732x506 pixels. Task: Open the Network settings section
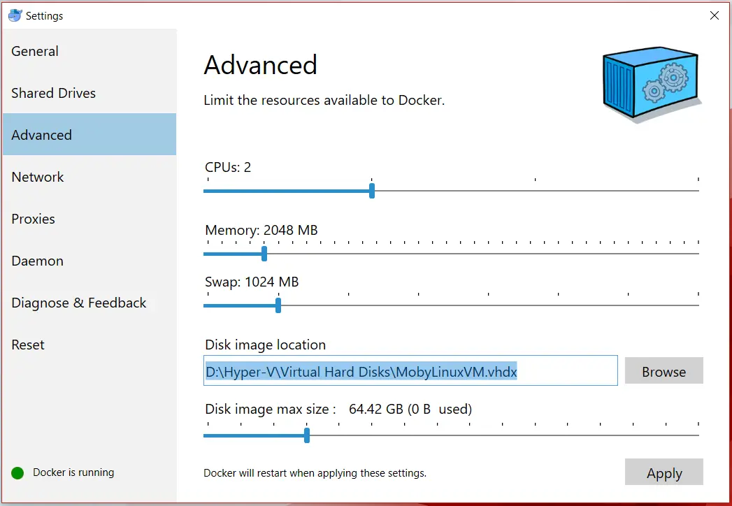click(37, 177)
